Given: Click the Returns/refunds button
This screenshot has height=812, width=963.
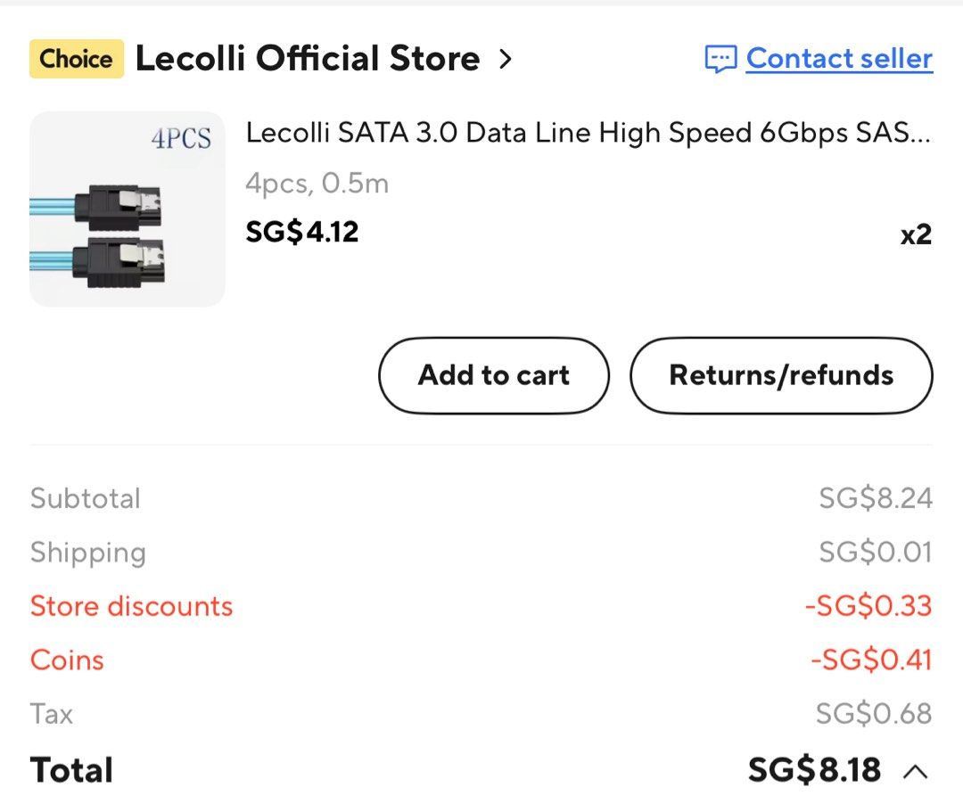Looking at the screenshot, I should click(x=781, y=375).
